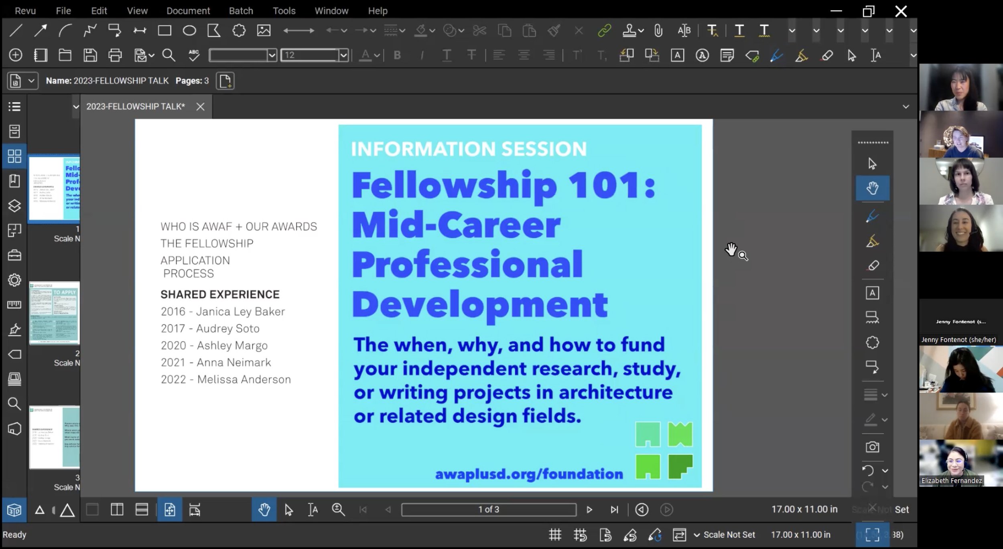Viewport: 1003px width, 549px height.
Task: Expand the font color dropdown arrow
Action: (377, 55)
